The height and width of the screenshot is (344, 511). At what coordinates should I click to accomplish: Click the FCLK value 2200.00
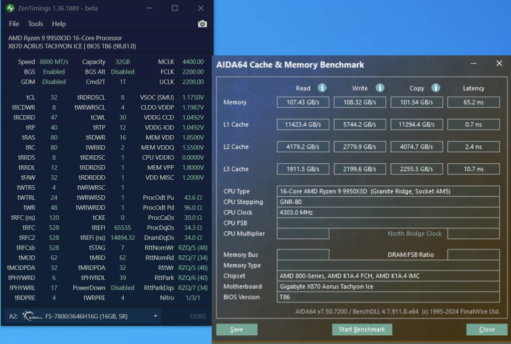(x=193, y=72)
